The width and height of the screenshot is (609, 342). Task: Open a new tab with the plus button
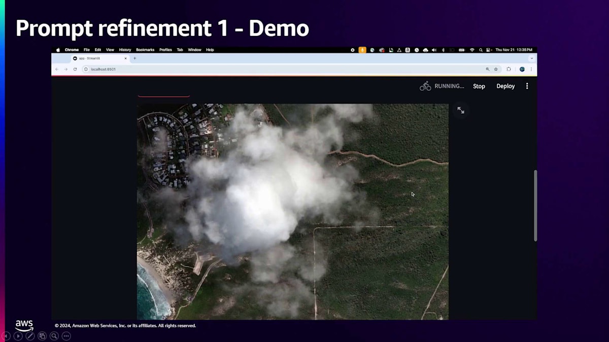[134, 58]
